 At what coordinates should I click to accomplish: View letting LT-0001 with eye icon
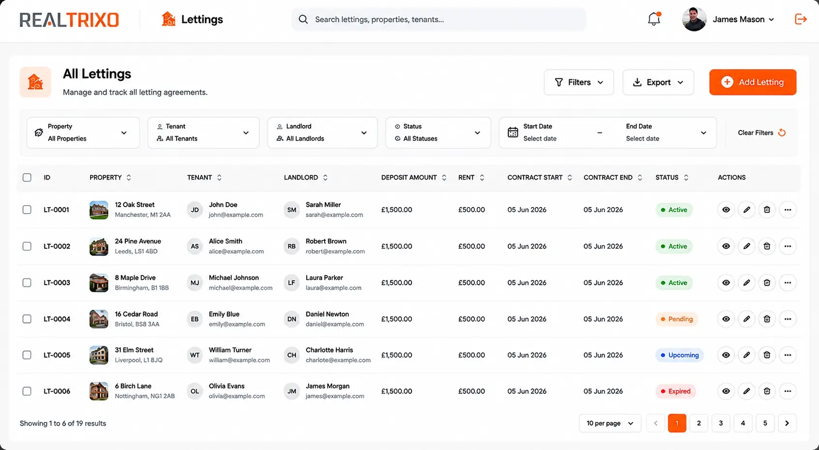coord(726,210)
